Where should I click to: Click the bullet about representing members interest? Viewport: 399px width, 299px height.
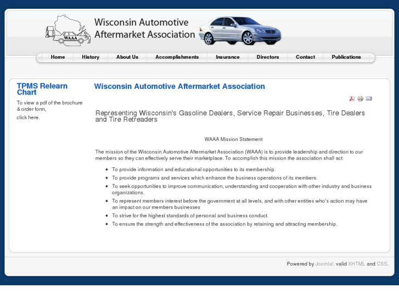coord(240,204)
